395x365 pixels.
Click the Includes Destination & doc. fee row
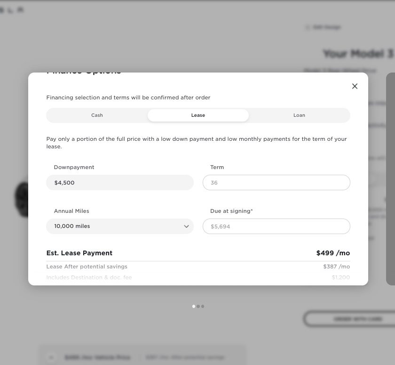coord(198,277)
